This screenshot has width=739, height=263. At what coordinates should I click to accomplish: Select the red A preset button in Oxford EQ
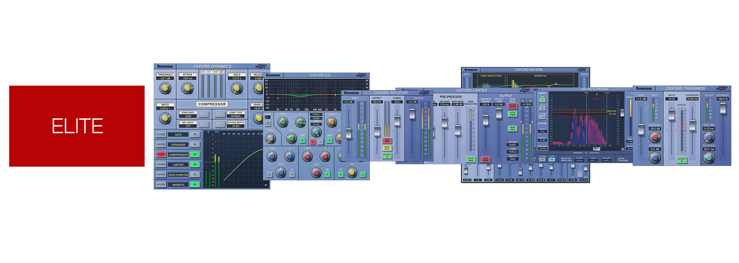[x=313, y=142]
